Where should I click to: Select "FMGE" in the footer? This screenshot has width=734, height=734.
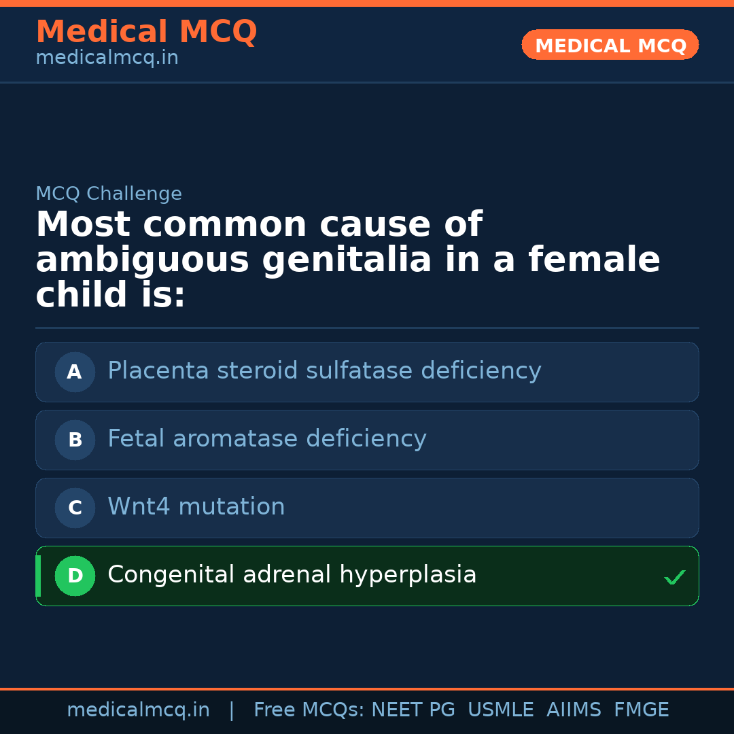pos(641,710)
